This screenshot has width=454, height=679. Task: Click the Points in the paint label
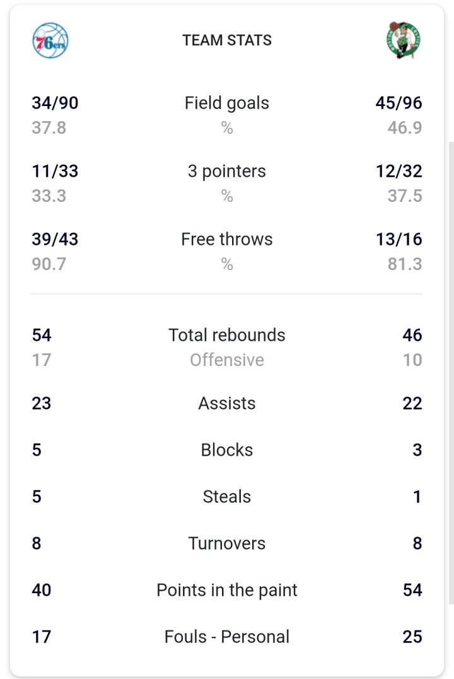[x=227, y=590]
